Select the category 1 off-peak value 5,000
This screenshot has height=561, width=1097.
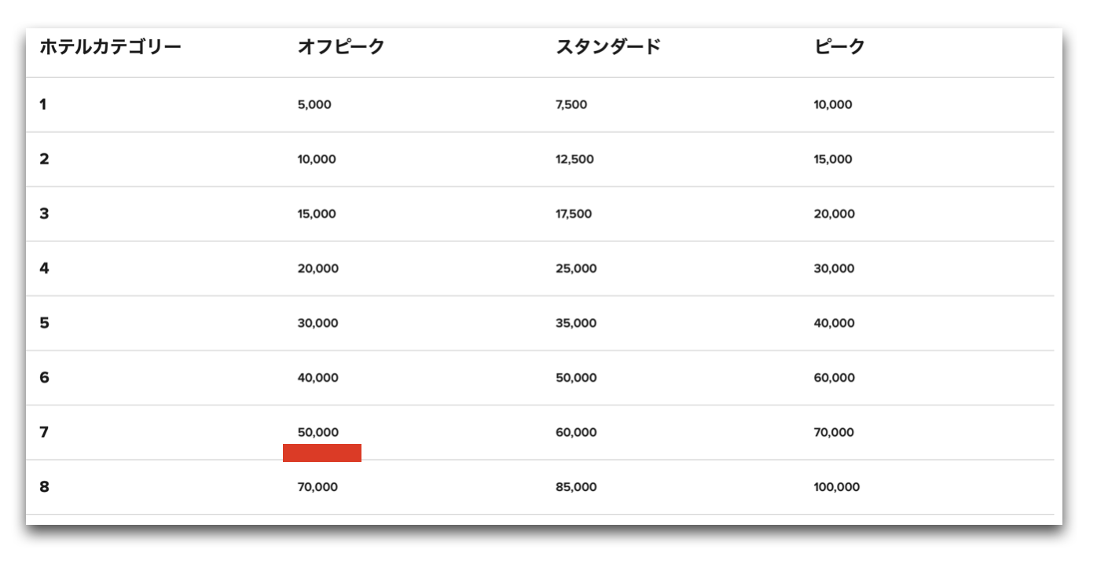coord(314,104)
